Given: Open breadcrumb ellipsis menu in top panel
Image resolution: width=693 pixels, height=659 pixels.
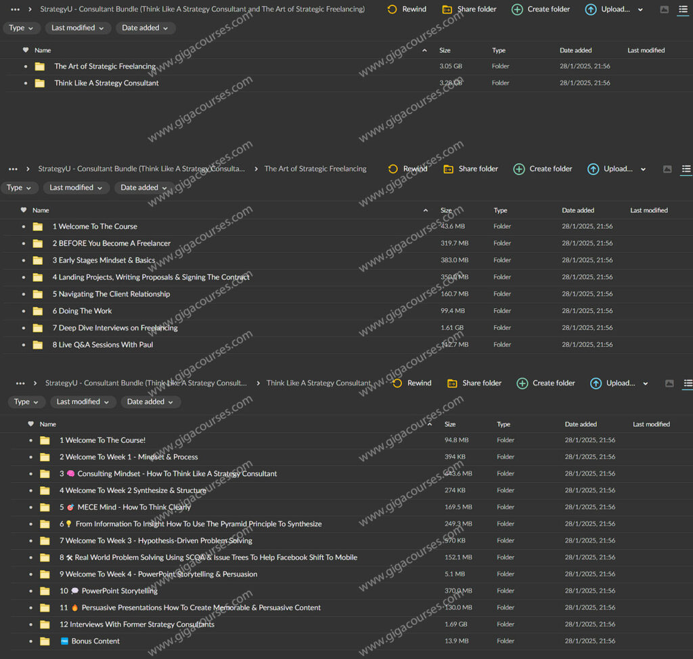Looking at the screenshot, I should [15, 9].
